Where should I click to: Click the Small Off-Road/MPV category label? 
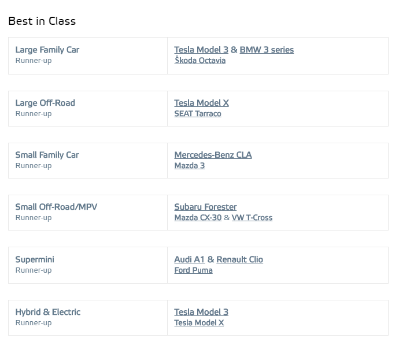60,207
